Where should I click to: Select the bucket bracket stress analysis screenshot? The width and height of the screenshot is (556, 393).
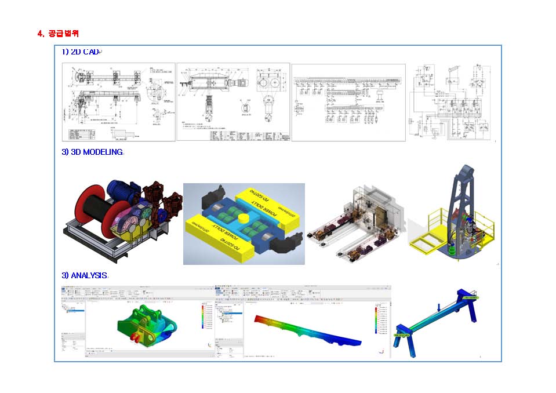(x=139, y=322)
